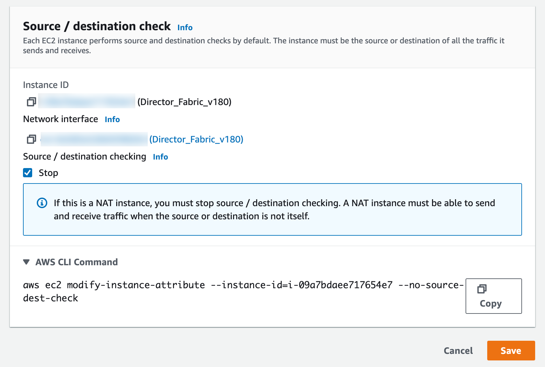The height and width of the screenshot is (367, 545).
Task: Click the copy icon above the Copy label
Action: 482,289
